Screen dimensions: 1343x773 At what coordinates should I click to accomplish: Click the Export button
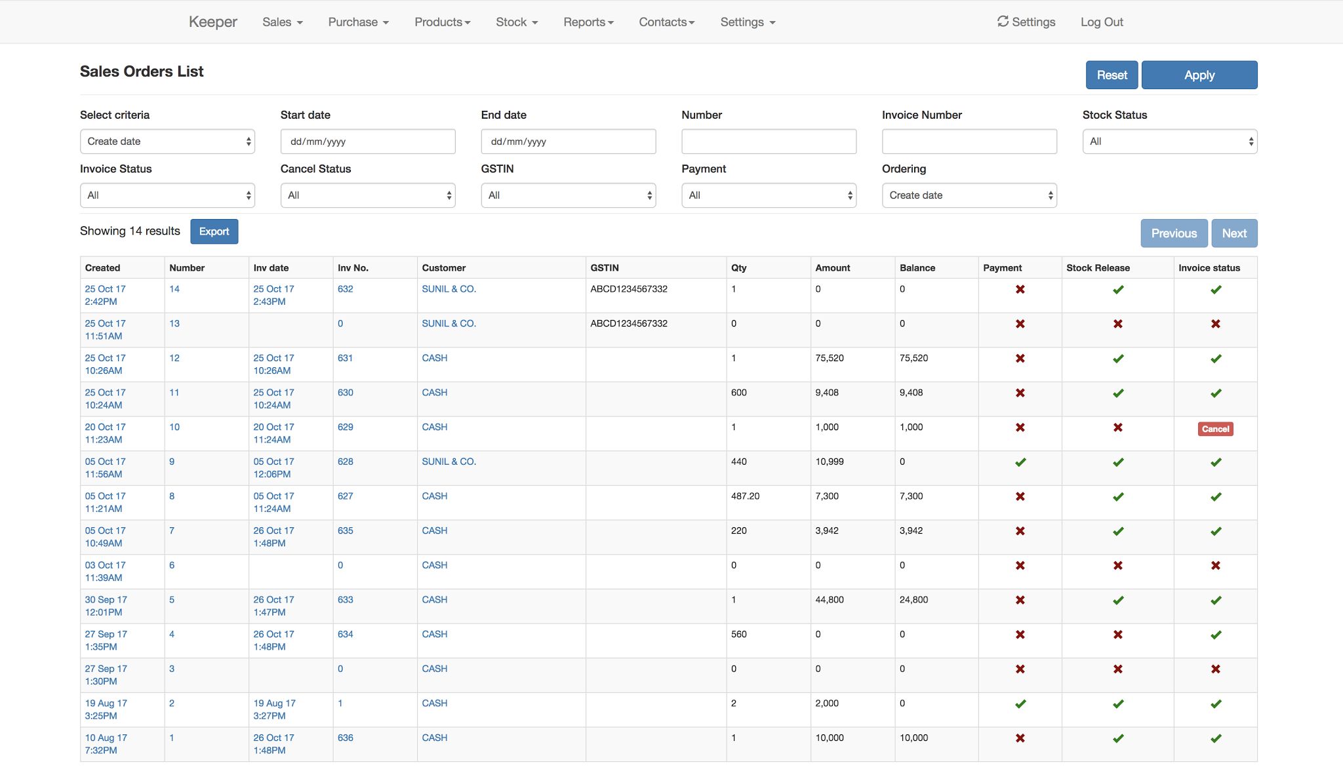[x=214, y=231]
